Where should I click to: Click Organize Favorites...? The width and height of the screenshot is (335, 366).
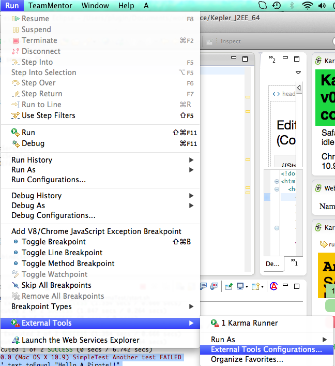click(247, 359)
